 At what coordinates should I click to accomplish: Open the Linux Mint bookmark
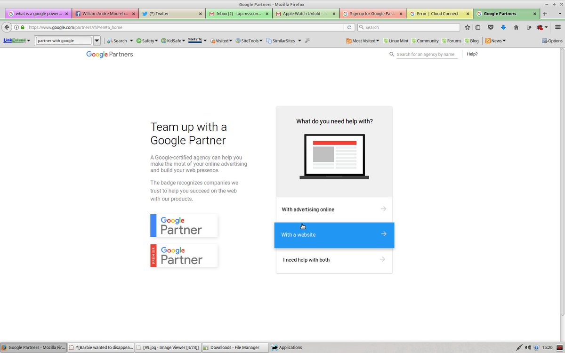click(x=395, y=40)
